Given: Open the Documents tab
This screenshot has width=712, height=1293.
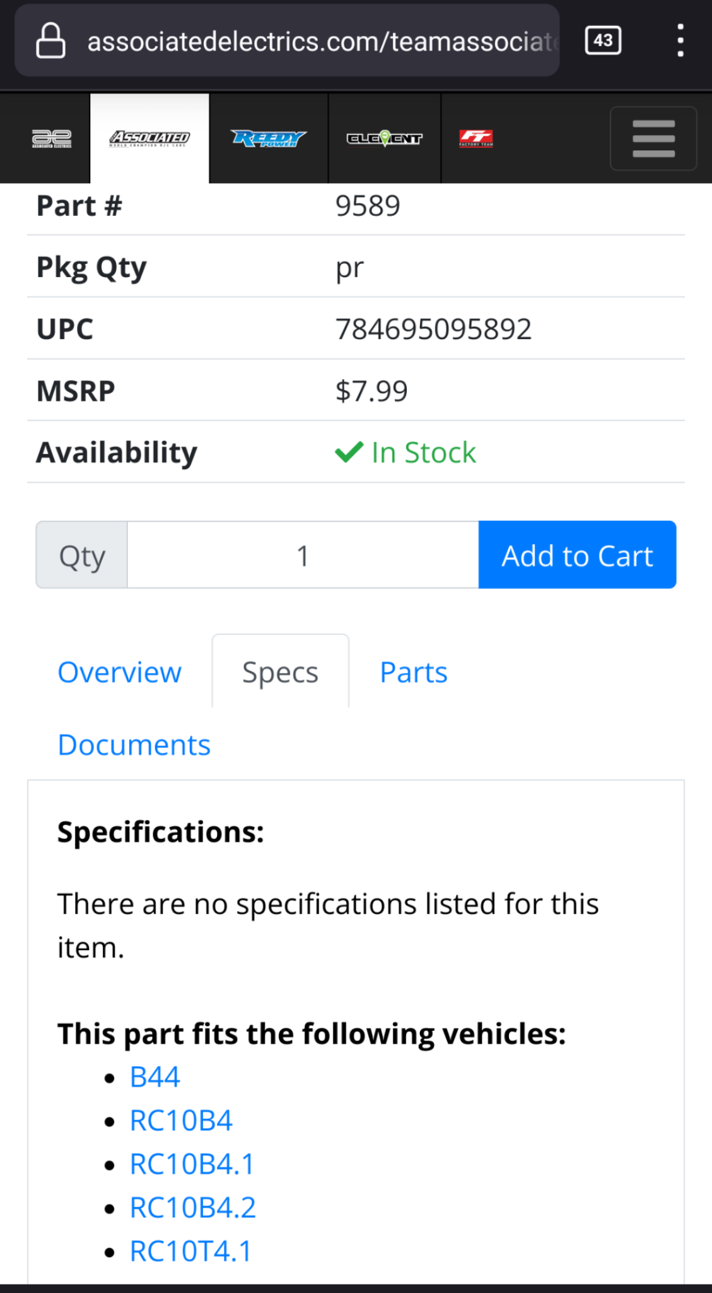Looking at the screenshot, I should [134, 745].
